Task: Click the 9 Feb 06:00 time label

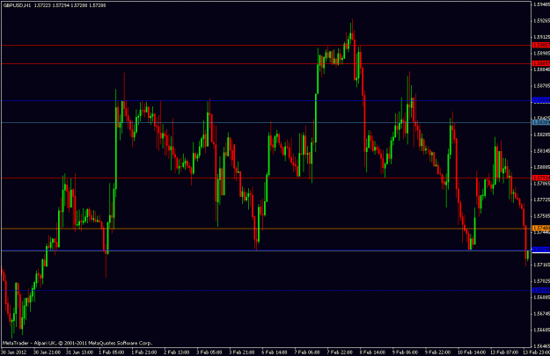Action: click(x=405, y=352)
